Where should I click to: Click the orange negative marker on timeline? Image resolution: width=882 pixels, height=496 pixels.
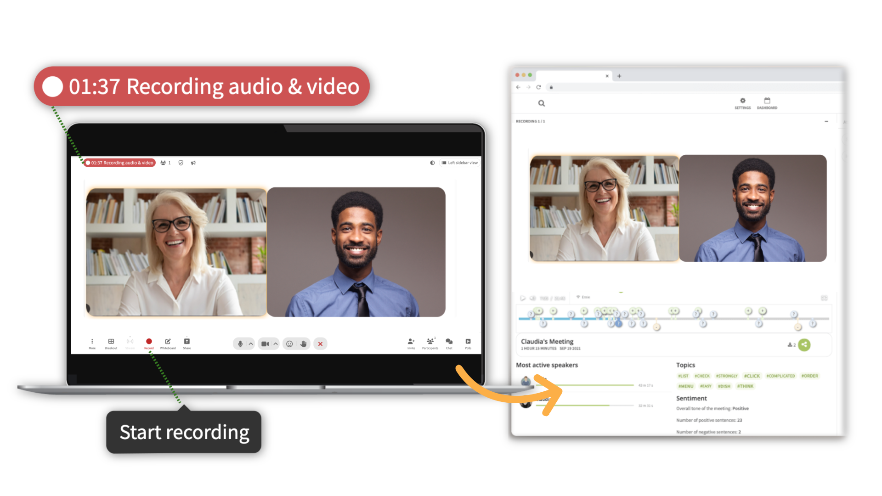(x=656, y=327)
